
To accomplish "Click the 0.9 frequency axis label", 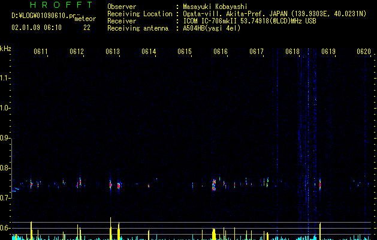I will [5, 138].
